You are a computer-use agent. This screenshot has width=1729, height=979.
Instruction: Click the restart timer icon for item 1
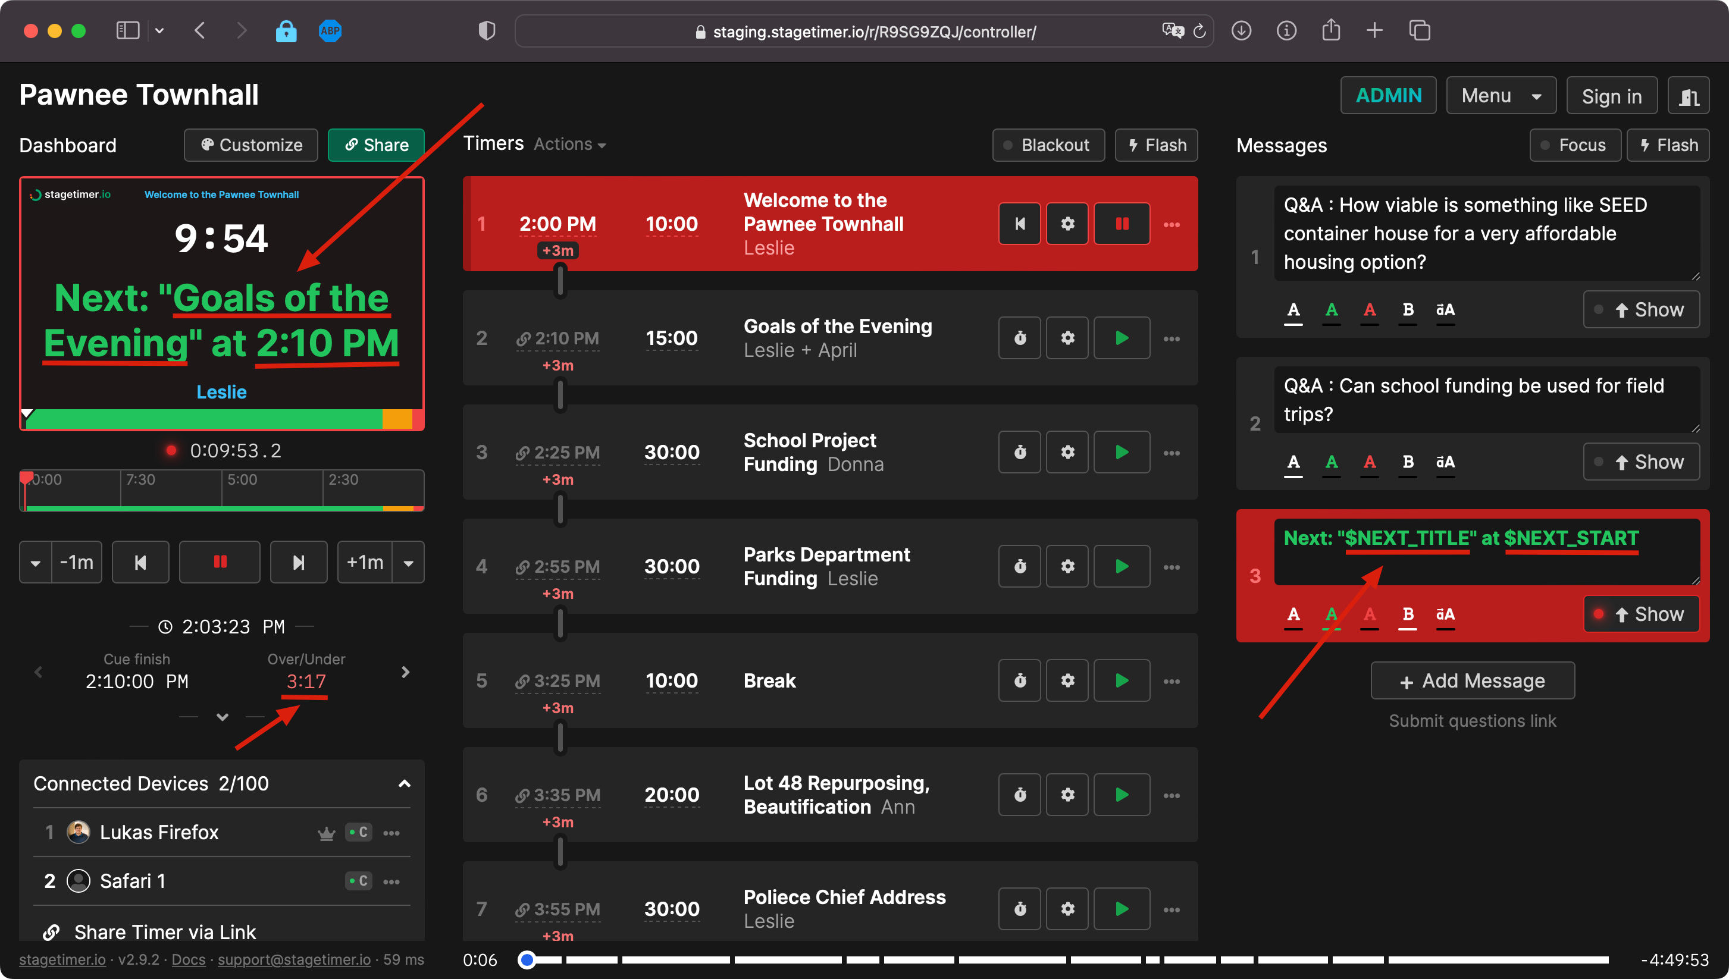pyautogui.click(x=1019, y=223)
